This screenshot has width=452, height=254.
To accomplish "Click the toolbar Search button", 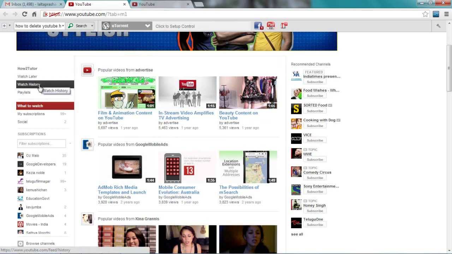I will coord(78,26).
